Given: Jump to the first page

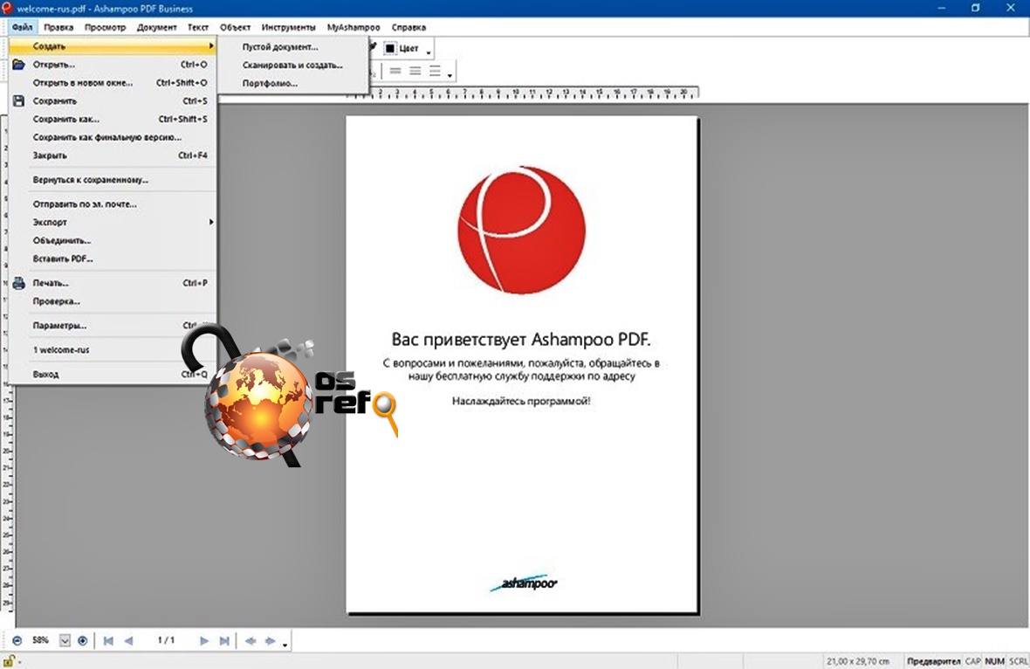Looking at the screenshot, I should click(108, 640).
